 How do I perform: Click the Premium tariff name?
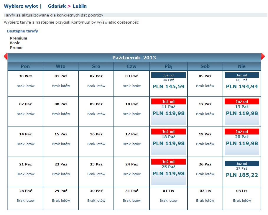pos(19,38)
